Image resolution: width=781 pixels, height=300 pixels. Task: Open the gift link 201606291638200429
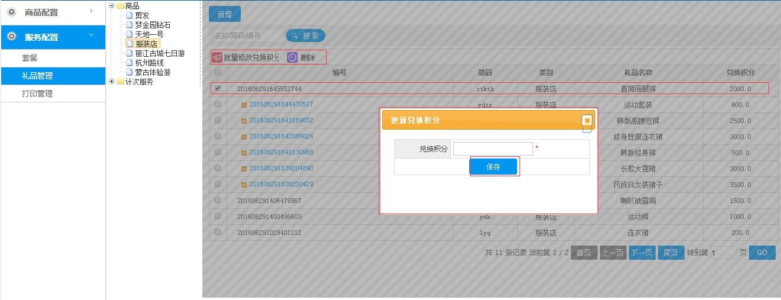click(x=281, y=184)
